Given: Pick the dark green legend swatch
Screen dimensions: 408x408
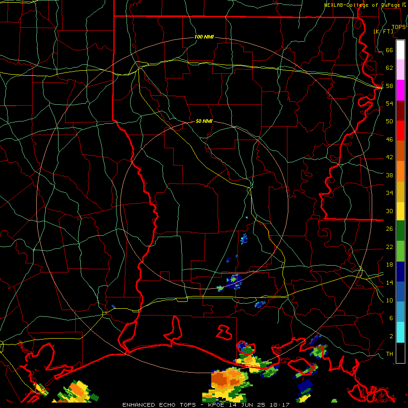Looking at the screenshot, I should click(x=400, y=231).
